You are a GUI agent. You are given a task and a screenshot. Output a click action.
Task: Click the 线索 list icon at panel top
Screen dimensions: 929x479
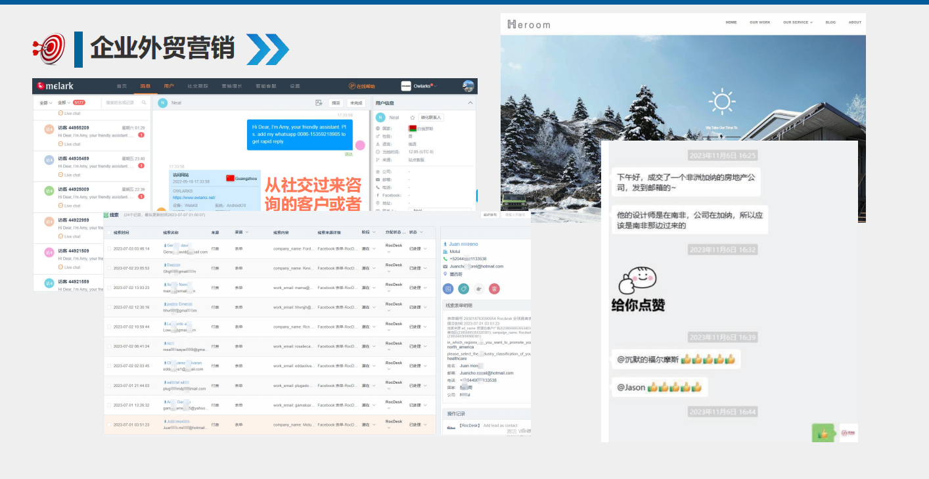[x=106, y=214]
